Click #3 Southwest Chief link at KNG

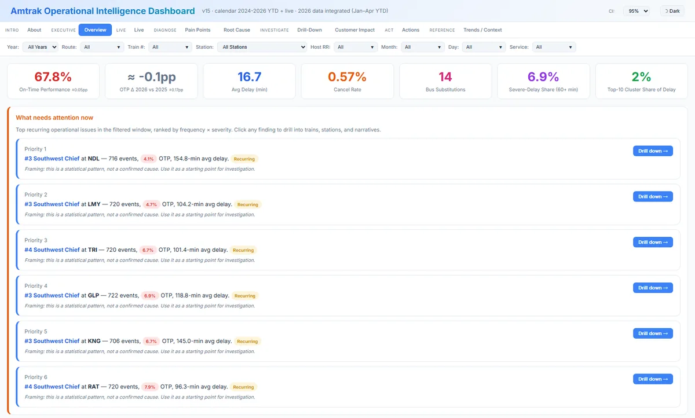tap(52, 341)
